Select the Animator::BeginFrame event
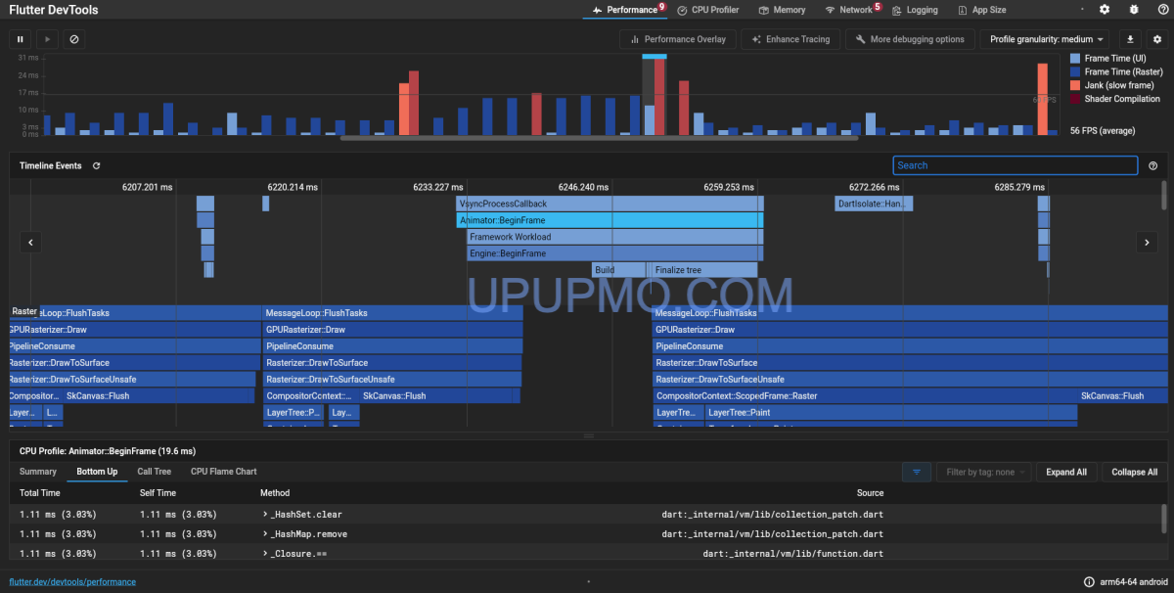The width and height of the screenshot is (1174, 593). (610, 220)
